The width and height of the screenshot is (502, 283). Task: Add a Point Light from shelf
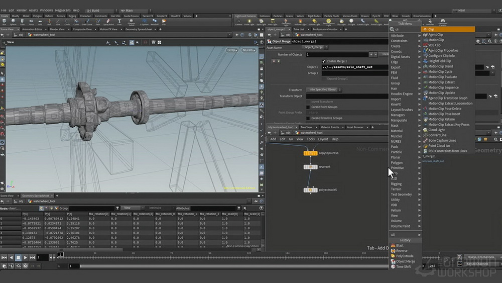pos(249,22)
